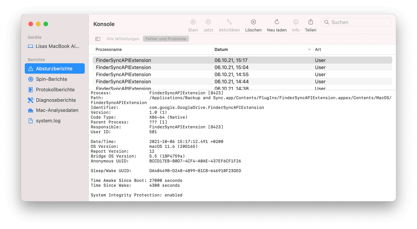Open the Aktivitäten toolbar icon
Image resolution: width=417 pixels, height=229 pixels.
(229, 22)
